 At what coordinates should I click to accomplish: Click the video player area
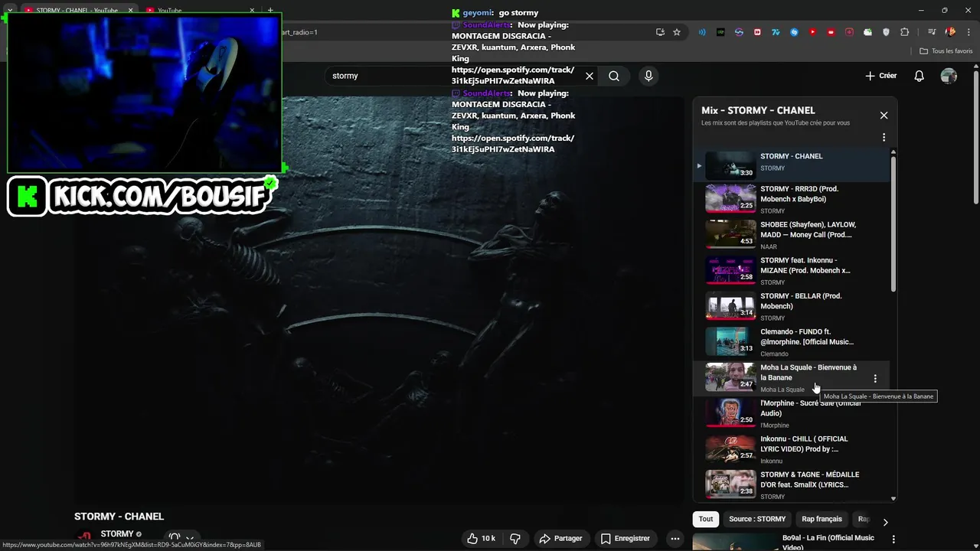379,301
